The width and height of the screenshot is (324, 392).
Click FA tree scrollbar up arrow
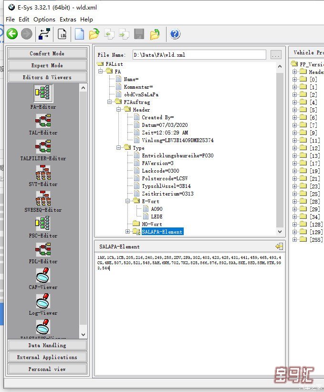pos(280,66)
